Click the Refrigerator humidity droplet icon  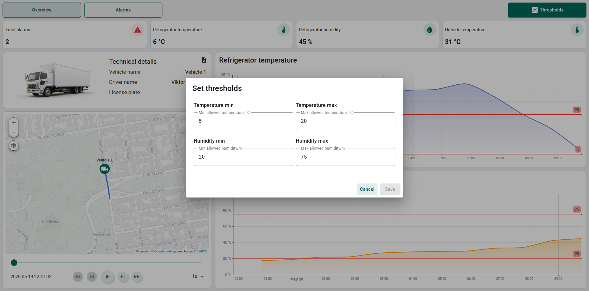(x=429, y=30)
